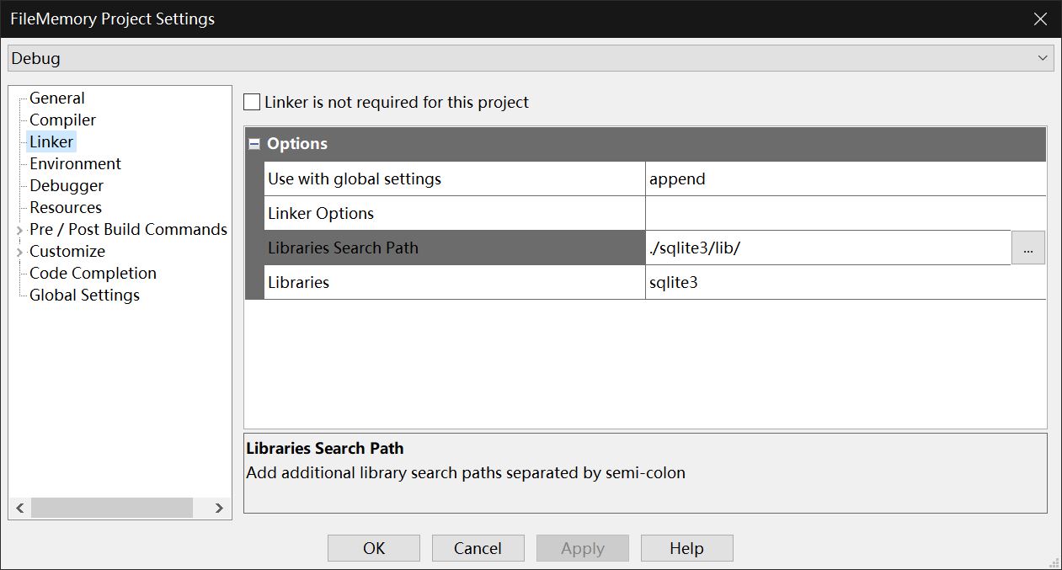Open Global Settings page
Screen dimensions: 1062x570
coord(84,296)
